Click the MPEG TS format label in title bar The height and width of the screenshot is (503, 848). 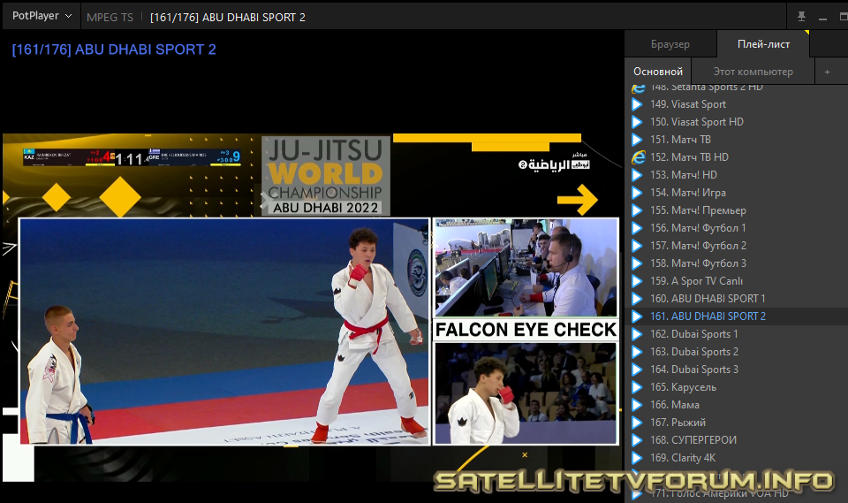pyautogui.click(x=110, y=18)
